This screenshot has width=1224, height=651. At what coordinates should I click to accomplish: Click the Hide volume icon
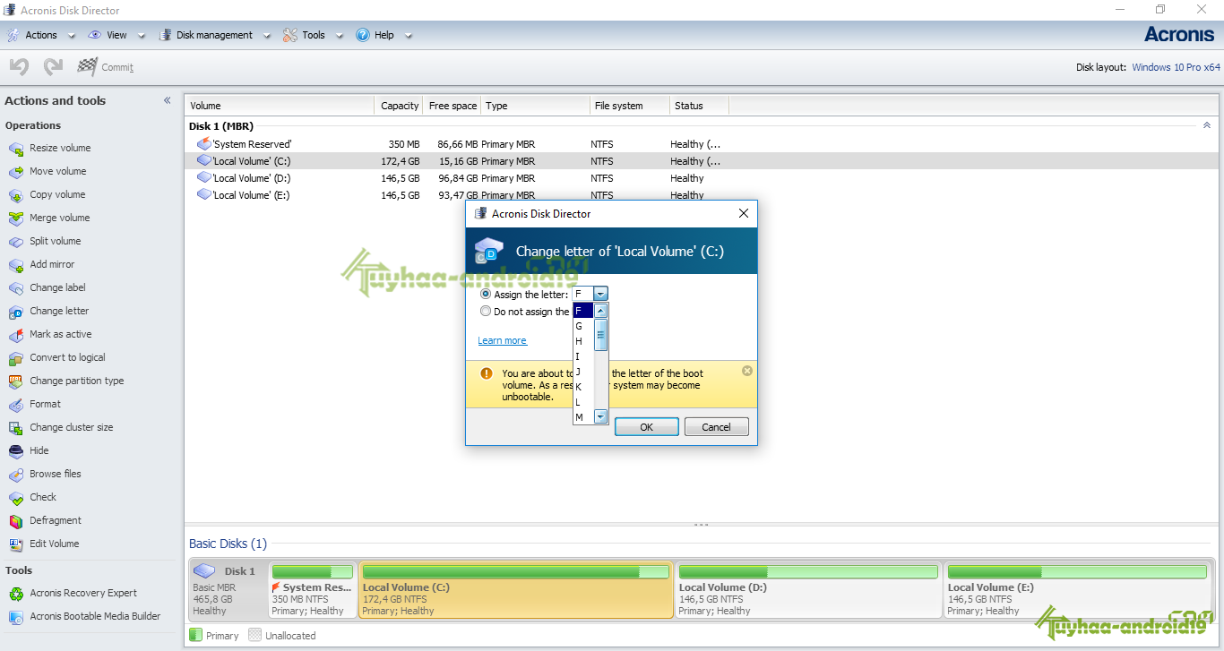pos(15,451)
